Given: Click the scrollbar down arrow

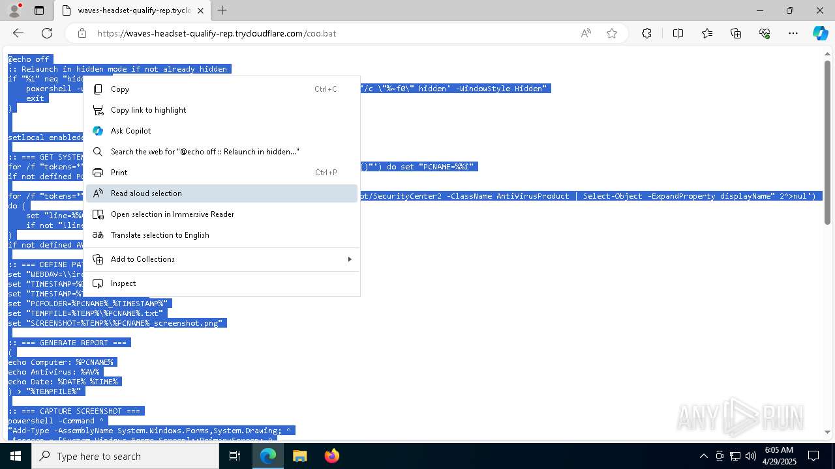Looking at the screenshot, I should tap(827, 432).
